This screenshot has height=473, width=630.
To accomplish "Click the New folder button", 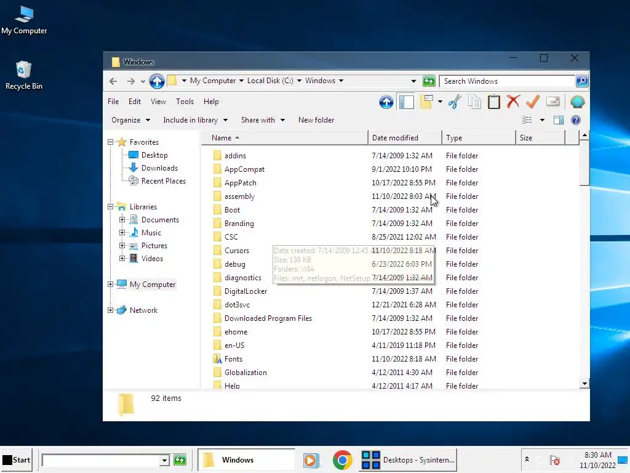I will (316, 120).
